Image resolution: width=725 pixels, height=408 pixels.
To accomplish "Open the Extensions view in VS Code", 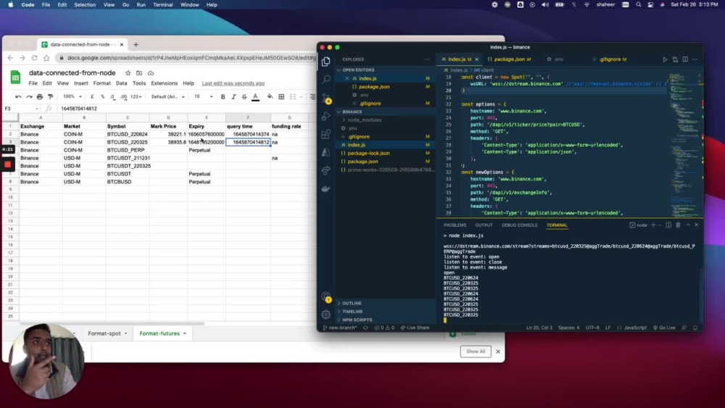I will pyautogui.click(x=326, y=134).
